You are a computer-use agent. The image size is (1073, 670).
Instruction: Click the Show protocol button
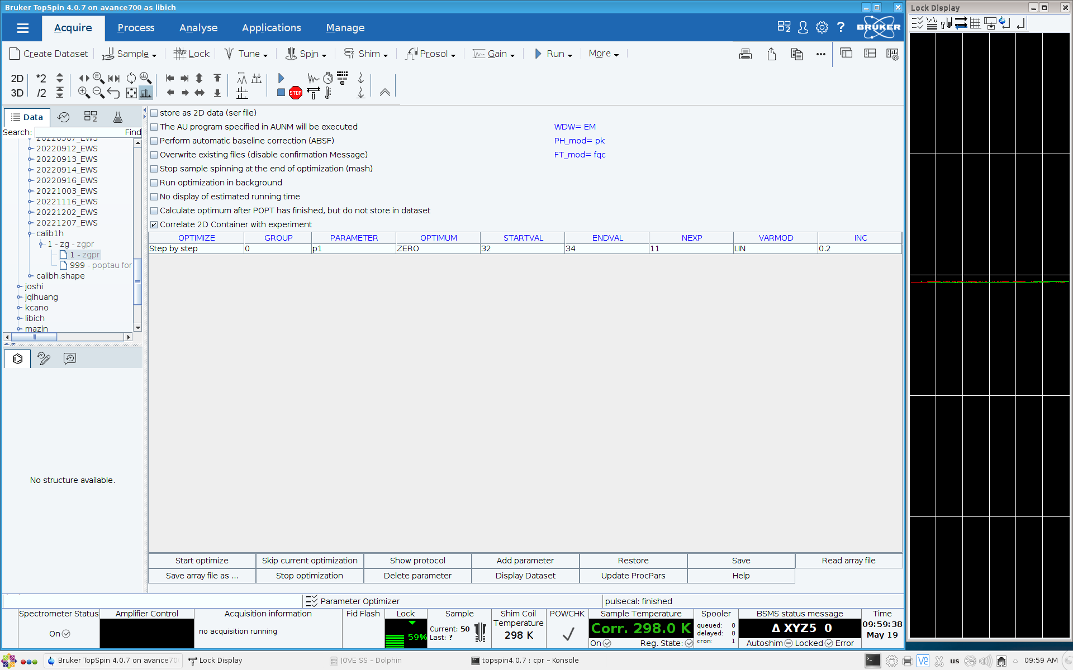(417, 561)
